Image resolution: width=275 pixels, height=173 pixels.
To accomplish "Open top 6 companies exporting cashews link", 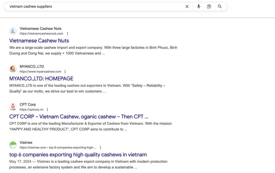I will click(78, 154).
